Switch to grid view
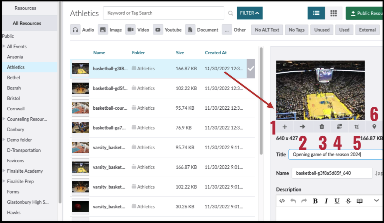Screen dimensions: 384x223 [334, 13]
